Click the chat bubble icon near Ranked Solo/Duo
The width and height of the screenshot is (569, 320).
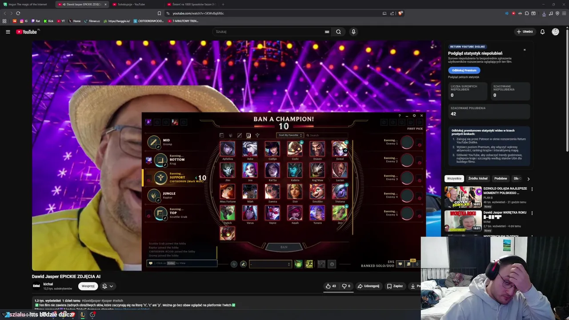(400, 264)
